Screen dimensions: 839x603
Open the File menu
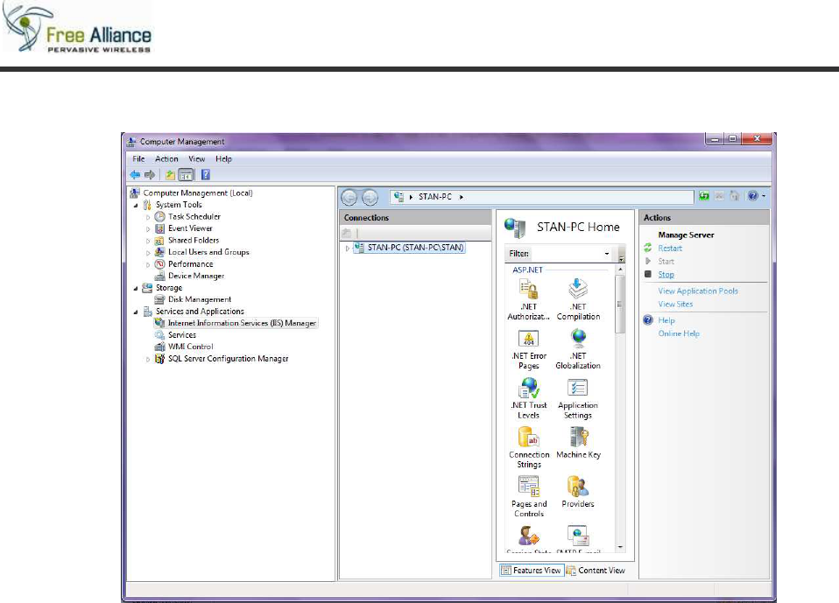(138, 158)
